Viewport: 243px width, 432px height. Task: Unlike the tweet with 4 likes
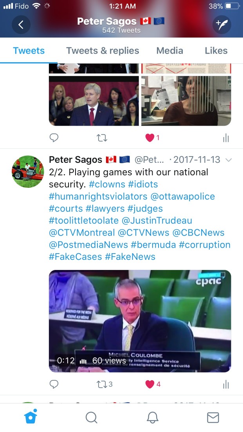click(153, 384)
